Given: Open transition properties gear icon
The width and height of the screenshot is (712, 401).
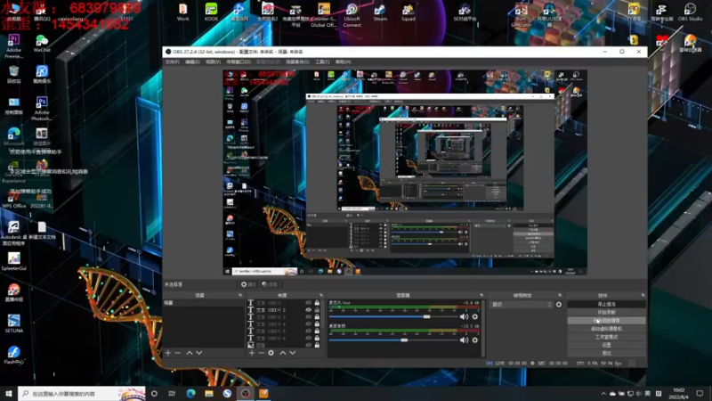Looking at the screenshot, I should (x=559, y=305).
